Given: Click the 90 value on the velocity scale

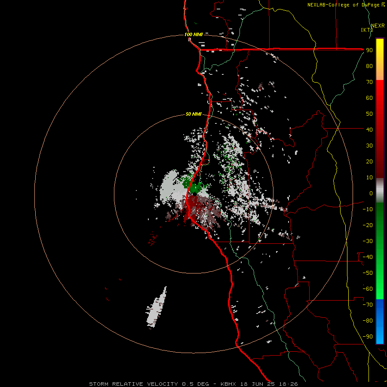Looking at the screenshot, I should (369, 50).
